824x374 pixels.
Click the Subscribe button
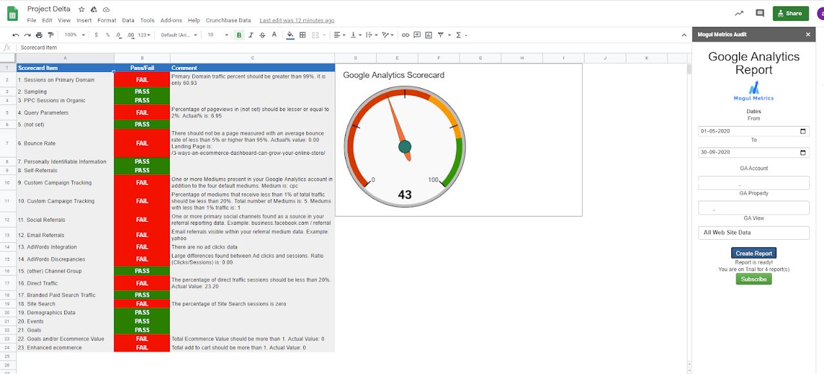pos(753,278)
